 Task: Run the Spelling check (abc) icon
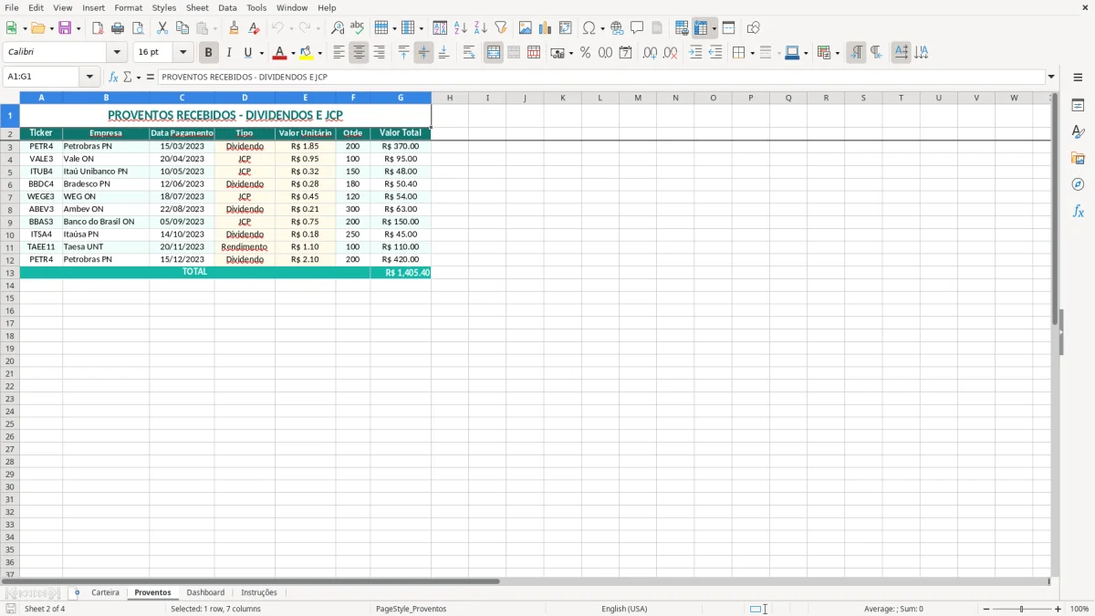point(358,28)
